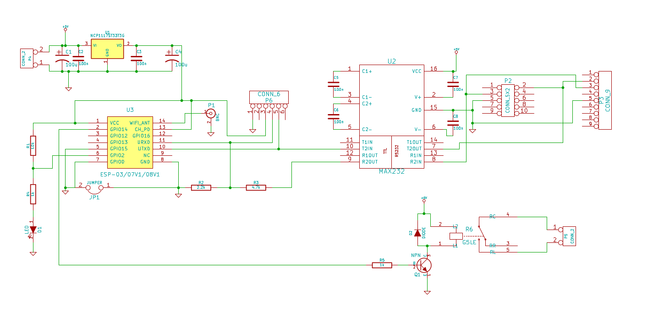Click the 2.2k resistor R2
Screen dimensions: 653x318
(200, 187)
